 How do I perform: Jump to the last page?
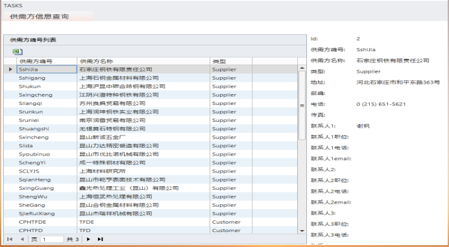[100, 239]
